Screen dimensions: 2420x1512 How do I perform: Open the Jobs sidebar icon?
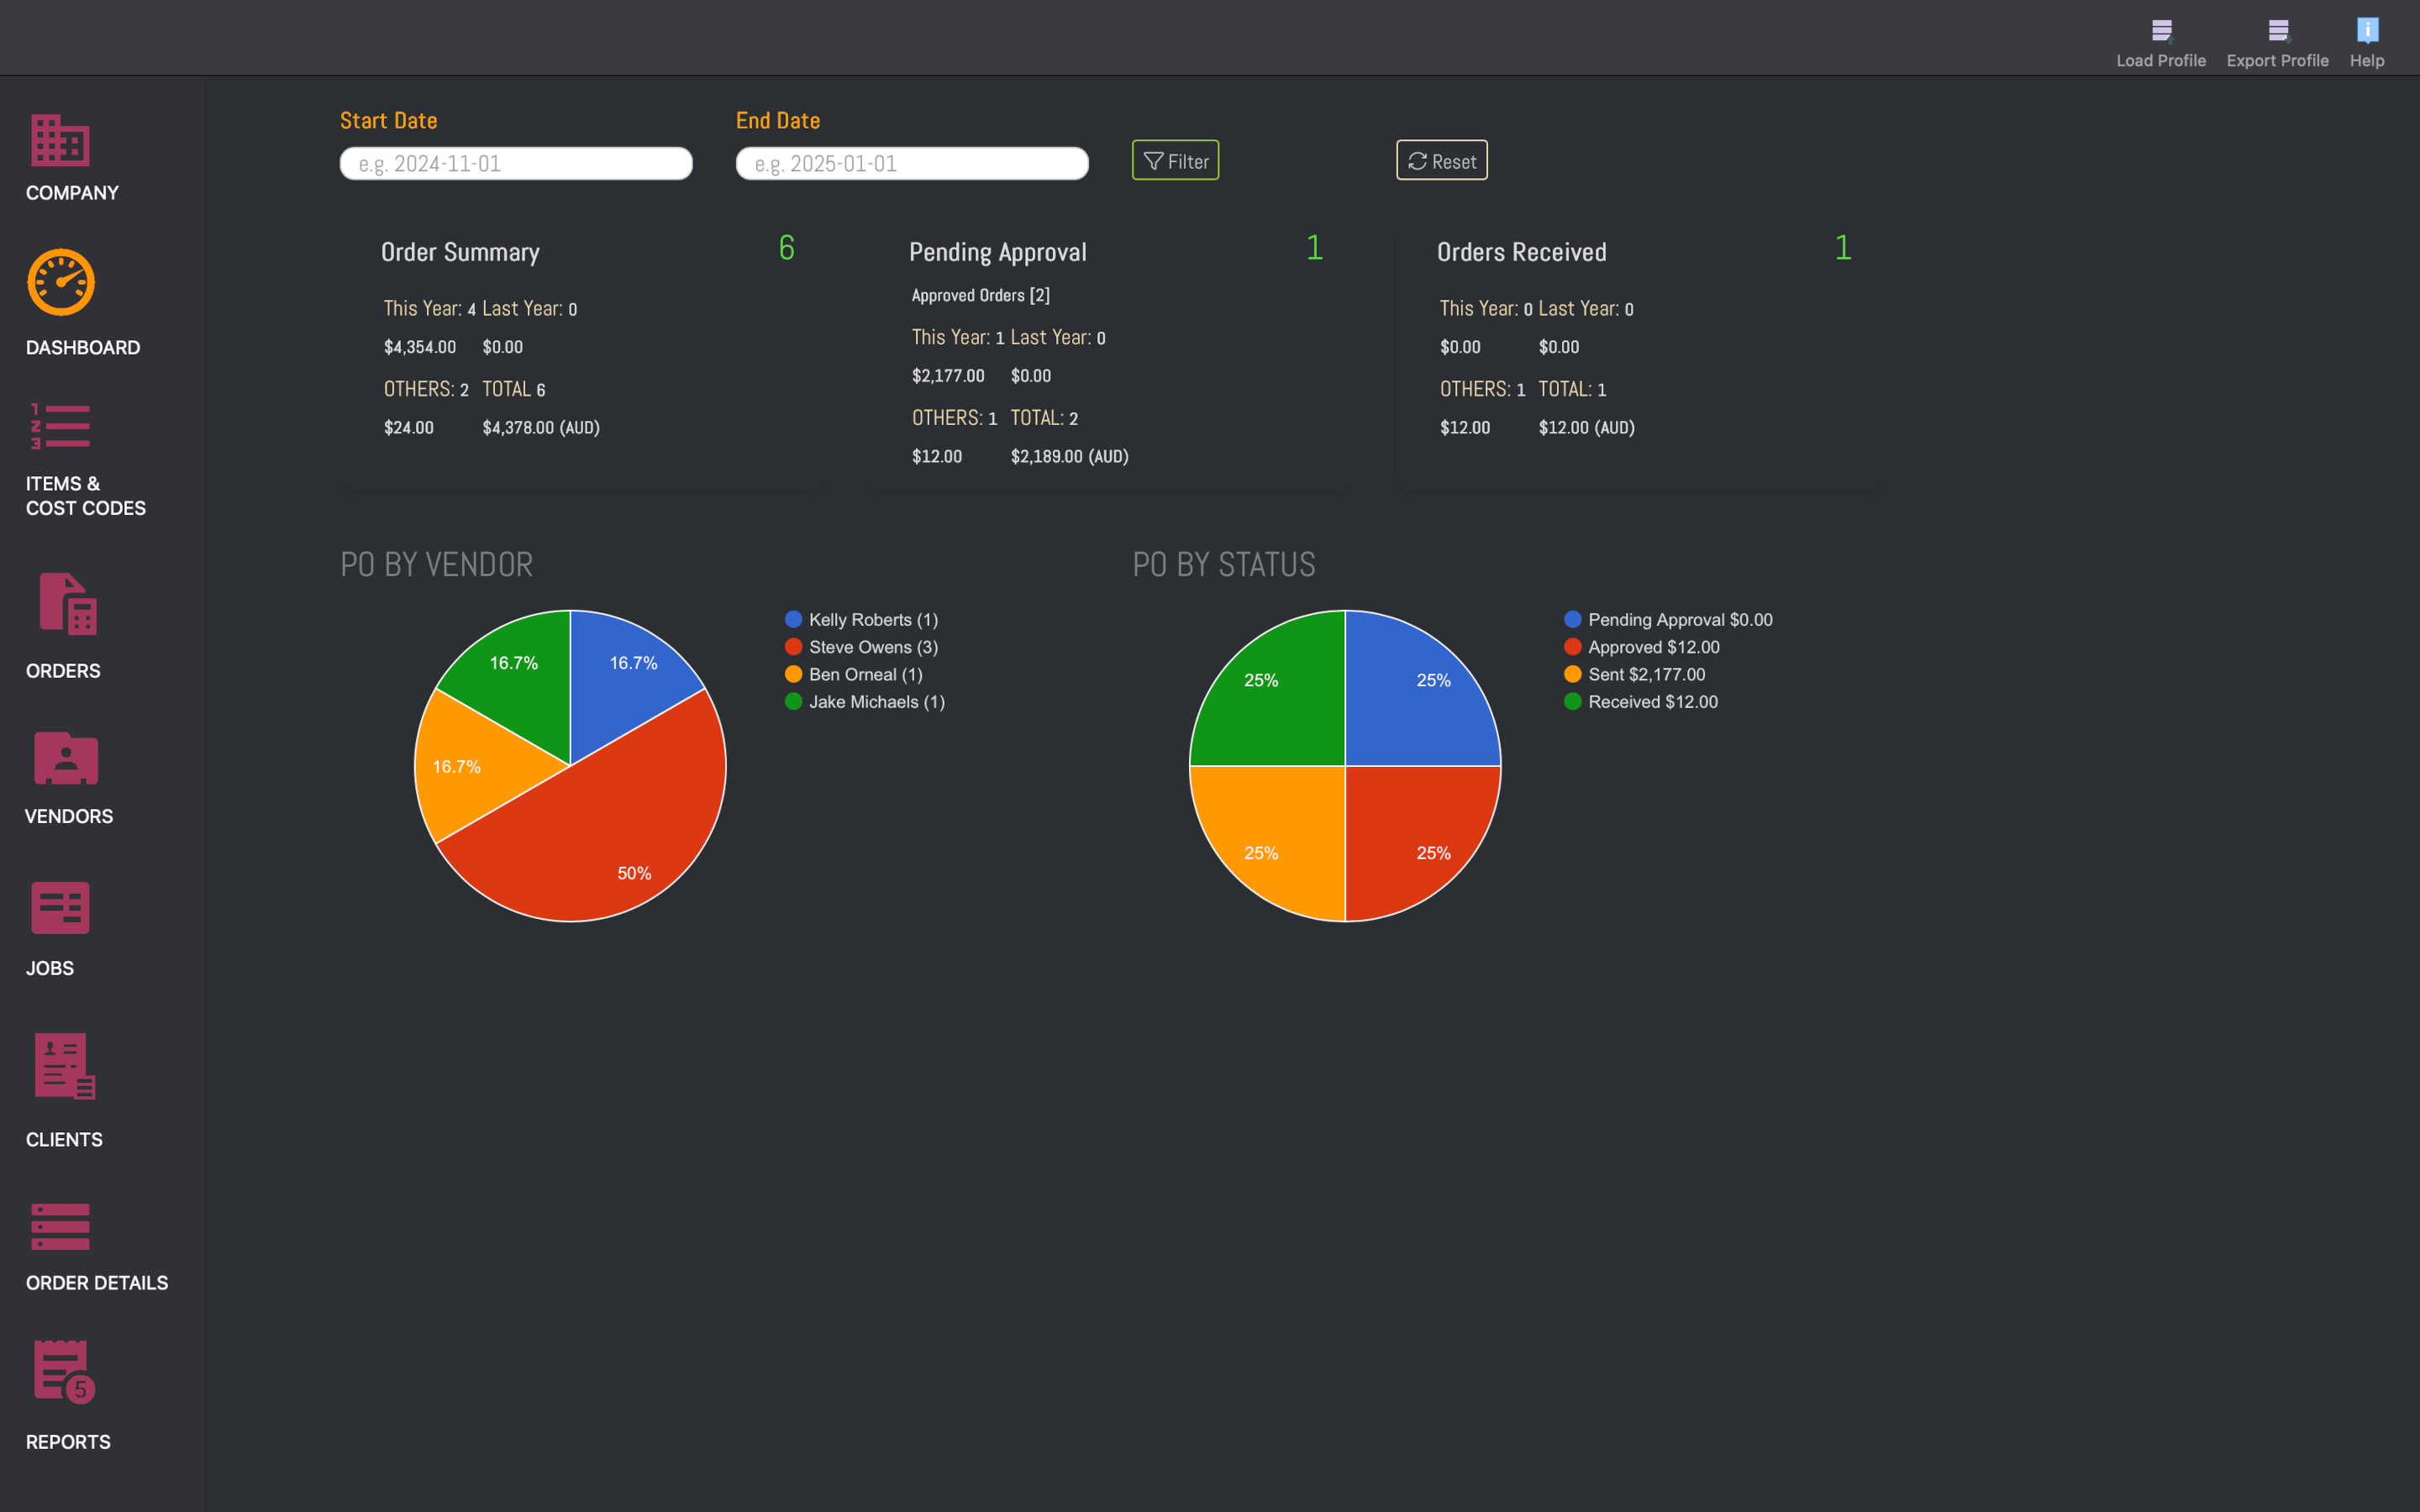coord(60,908)
